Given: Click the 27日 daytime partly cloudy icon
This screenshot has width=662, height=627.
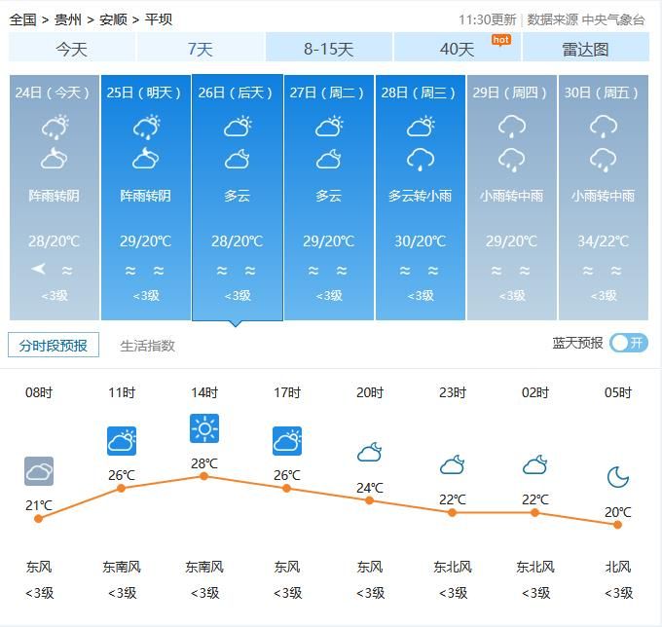Looking at the screenshot, I should [x=329, y=126].
